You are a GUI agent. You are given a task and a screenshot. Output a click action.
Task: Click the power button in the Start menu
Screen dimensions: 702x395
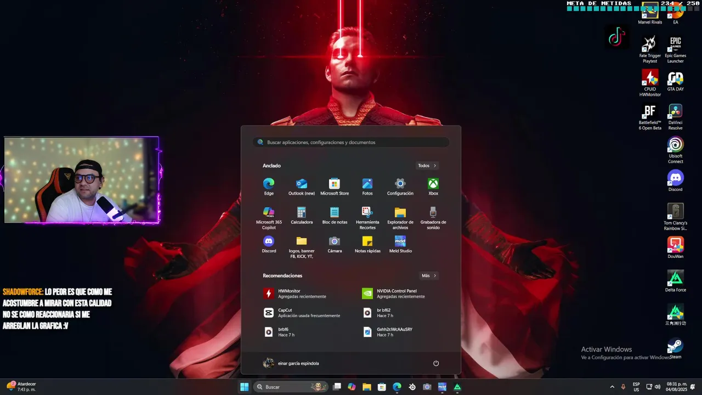436,363
